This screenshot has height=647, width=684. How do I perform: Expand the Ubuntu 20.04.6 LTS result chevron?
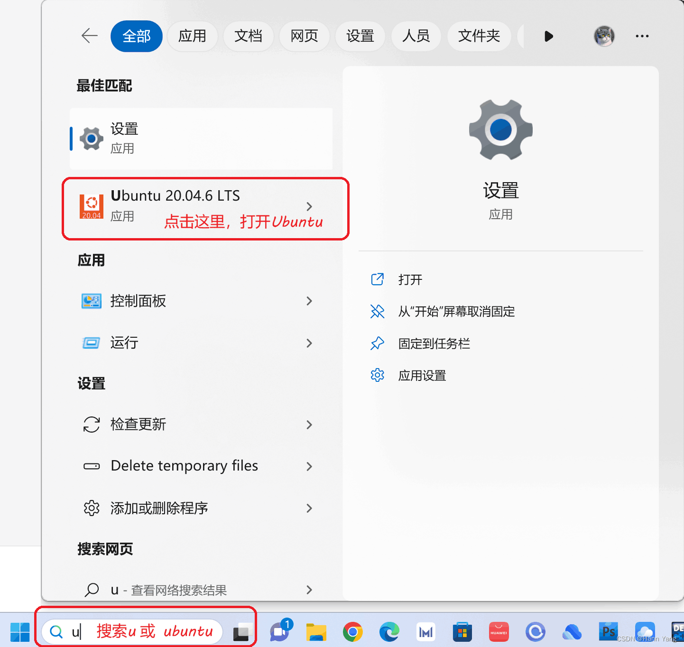[309, 206]
